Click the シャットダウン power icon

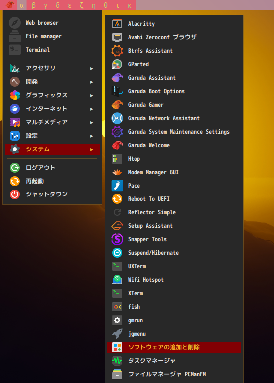15,194
